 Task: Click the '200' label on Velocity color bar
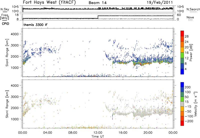click(x=188, y=87)
